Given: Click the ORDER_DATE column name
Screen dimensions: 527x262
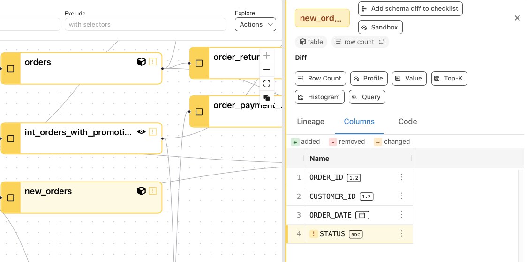Looking at the screenshot, I should pos(331,215).
